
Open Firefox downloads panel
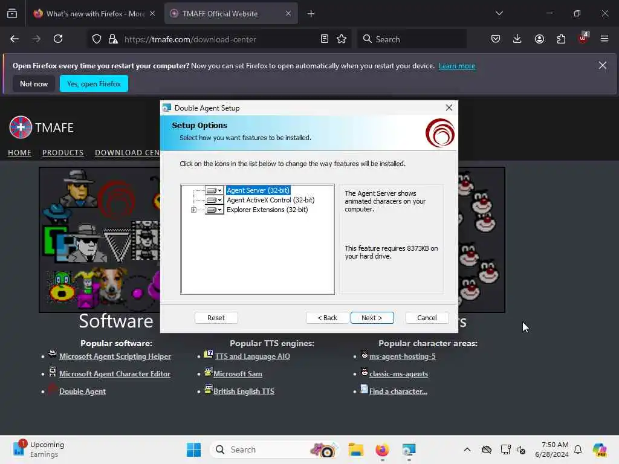pyautogui.click(x=517, y=39)
